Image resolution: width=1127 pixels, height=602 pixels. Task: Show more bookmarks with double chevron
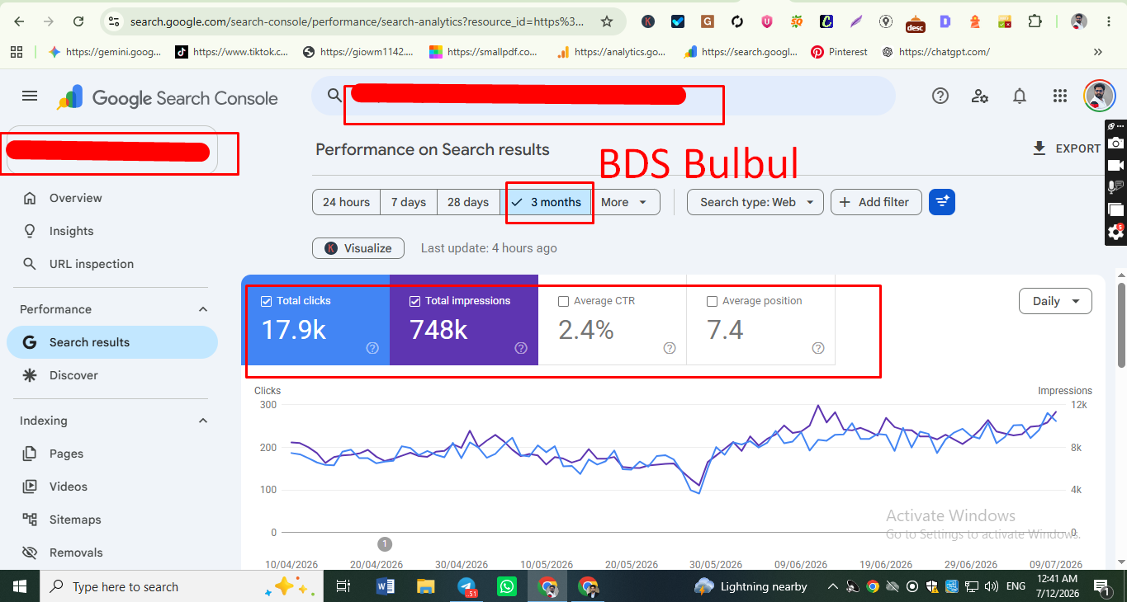pyautogui.click(x=1098, y=52)
